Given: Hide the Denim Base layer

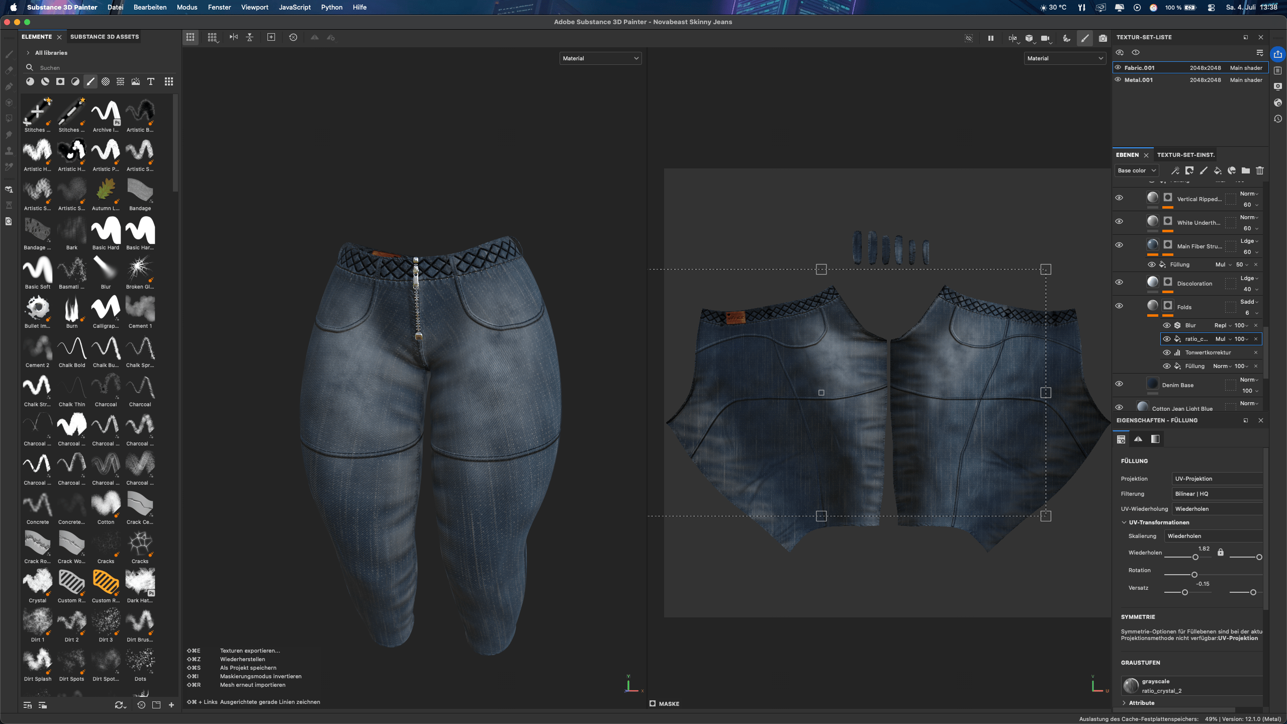Looking at the screenshot, I should pyautogui.click(x=1119, y=384).
